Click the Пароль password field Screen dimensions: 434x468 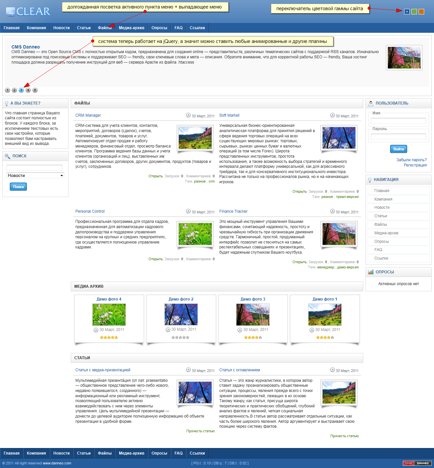[x=398, y=137]
